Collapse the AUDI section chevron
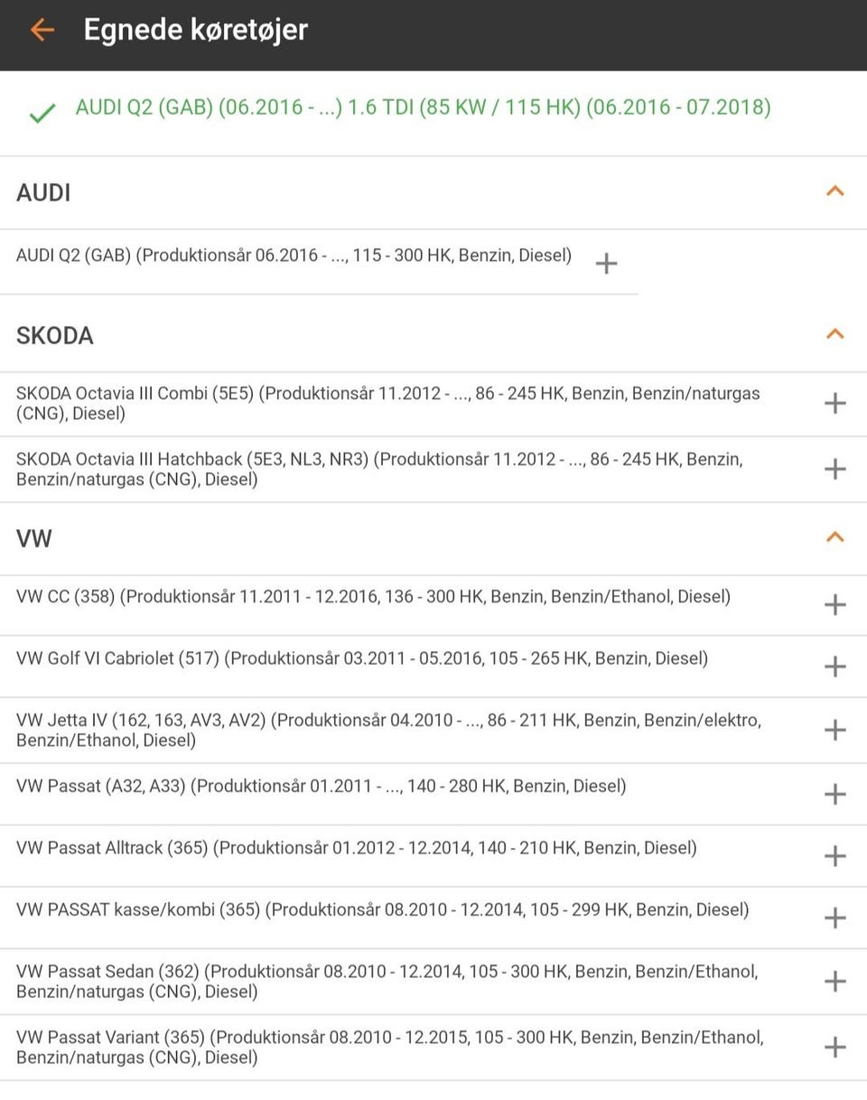This screenshot has height=1100, width=867. click(x=835, y=191)
